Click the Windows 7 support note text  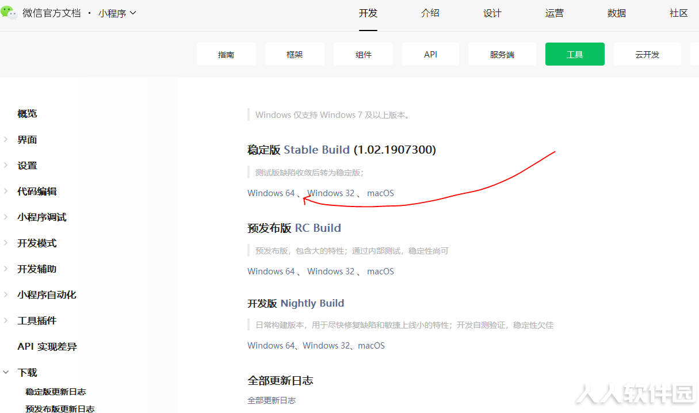pos(334,115)
